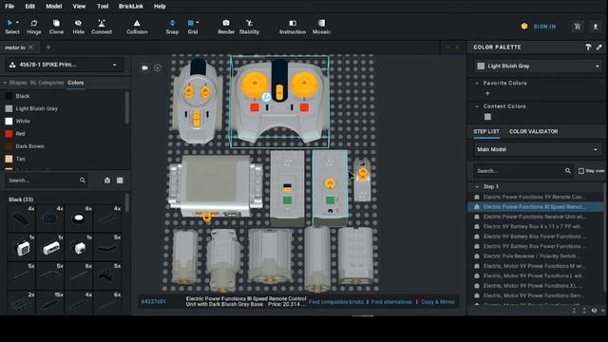608x342 pixels.
Task: Choose the Connect tool
Action: click(102, 27)
